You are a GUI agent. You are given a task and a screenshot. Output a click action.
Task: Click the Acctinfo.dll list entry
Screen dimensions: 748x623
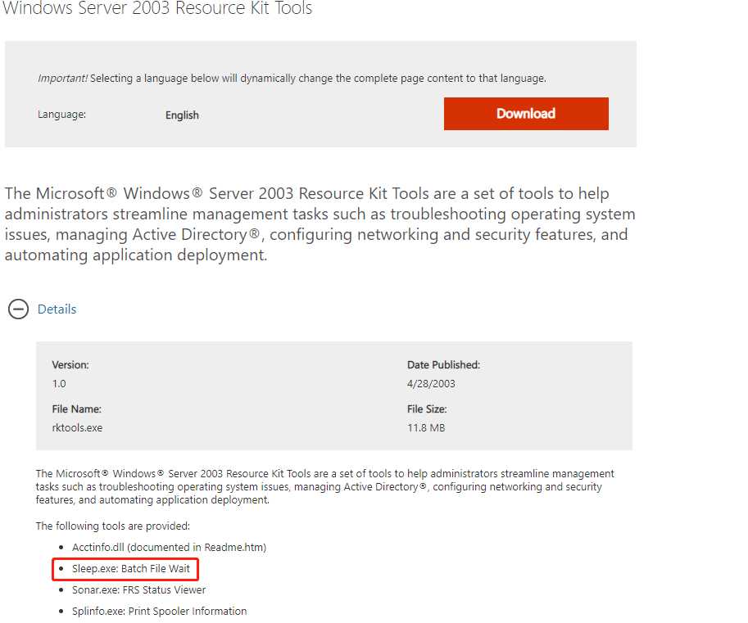point(169,547)
